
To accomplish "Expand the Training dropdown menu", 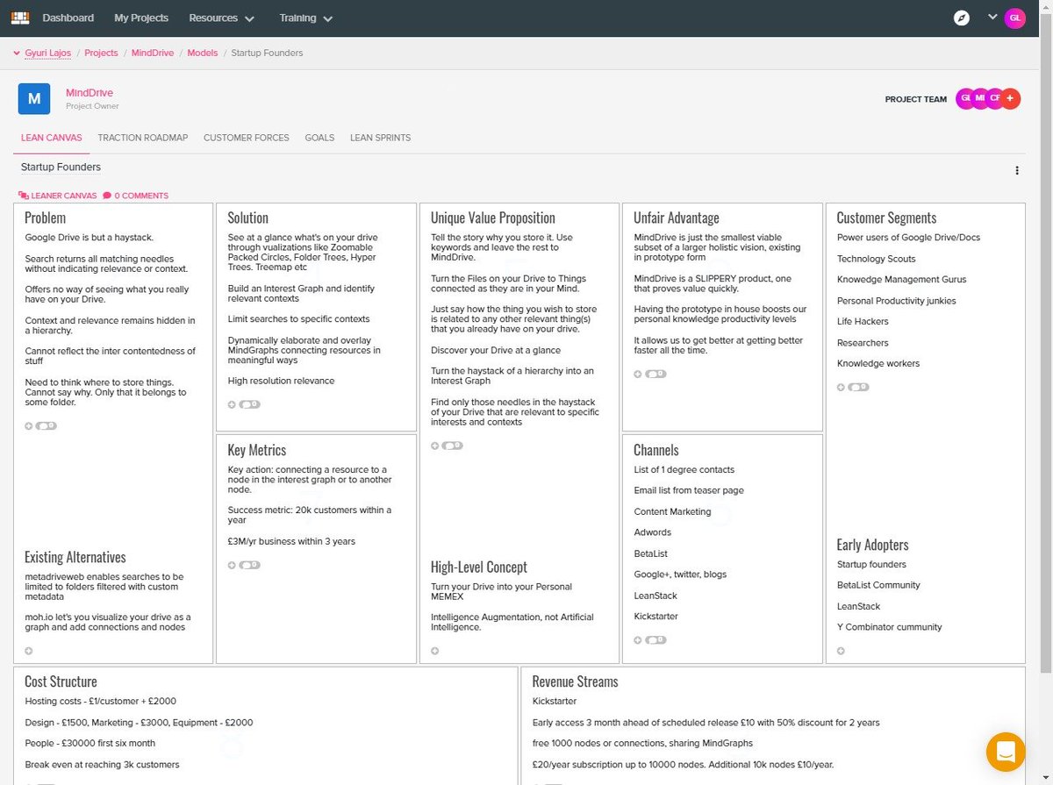I will (306, 18).
